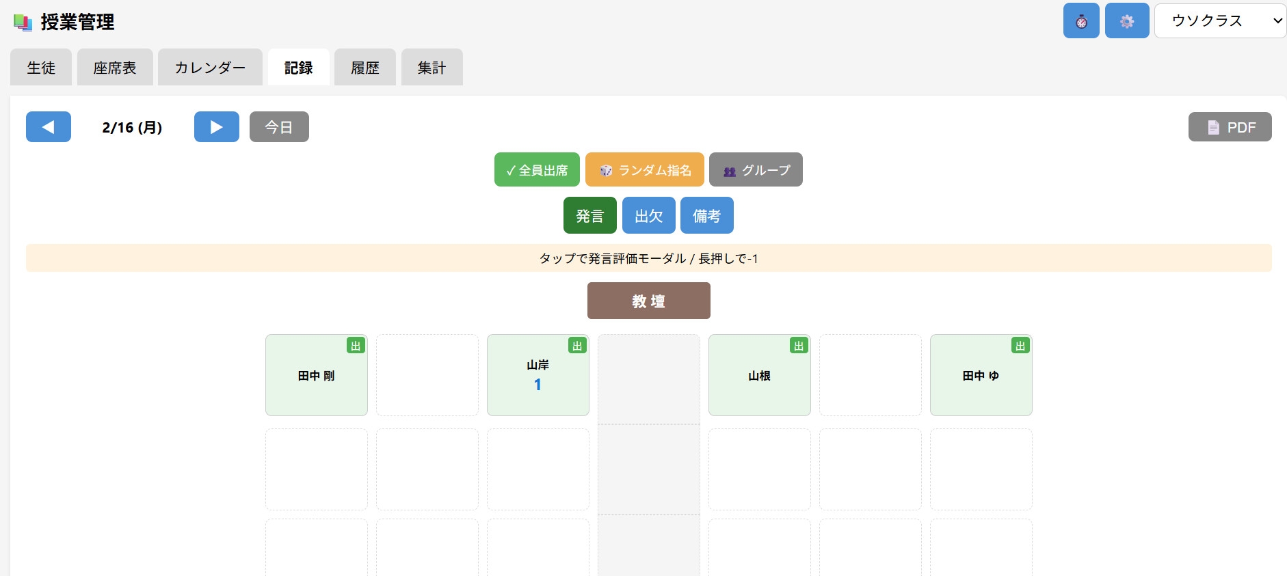The width and height of the screenshot is (1287, 576).
Task: Switch to 出欠 attendance mode
Action: click(x=648, y=216)
